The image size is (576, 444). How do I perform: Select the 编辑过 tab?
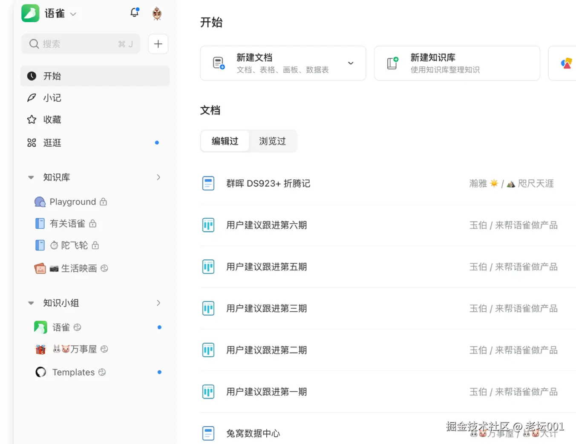pyautogui.click(x=225, y=141)
